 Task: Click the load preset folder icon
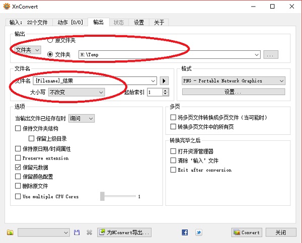pyautogui.click(x=10, y=232)
